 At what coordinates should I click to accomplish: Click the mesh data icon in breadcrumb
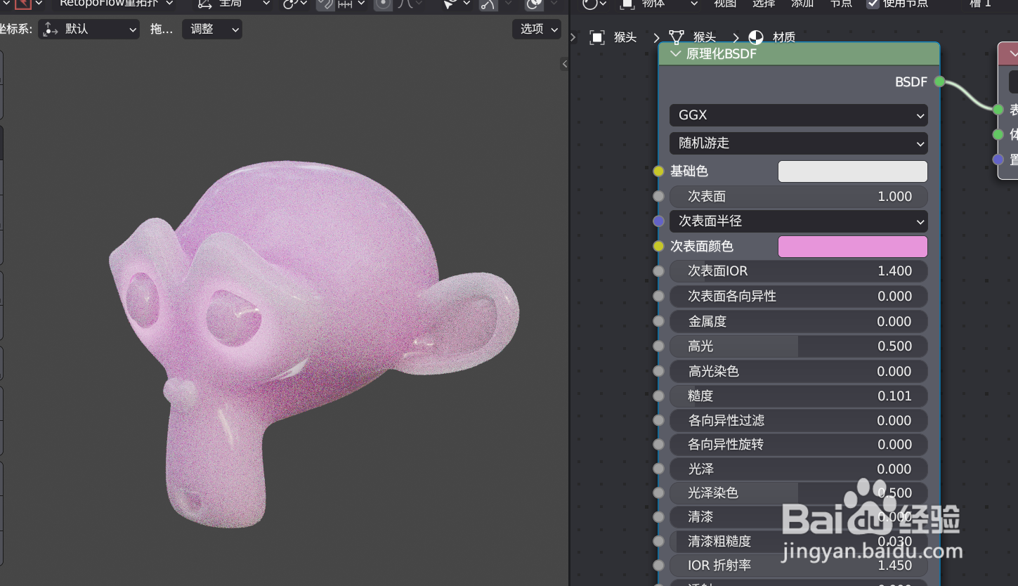click(x=677, y=37)
